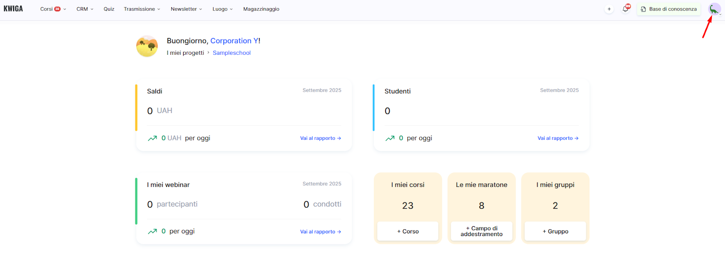Open the Magazzinaggio menu item

point(261,9)
